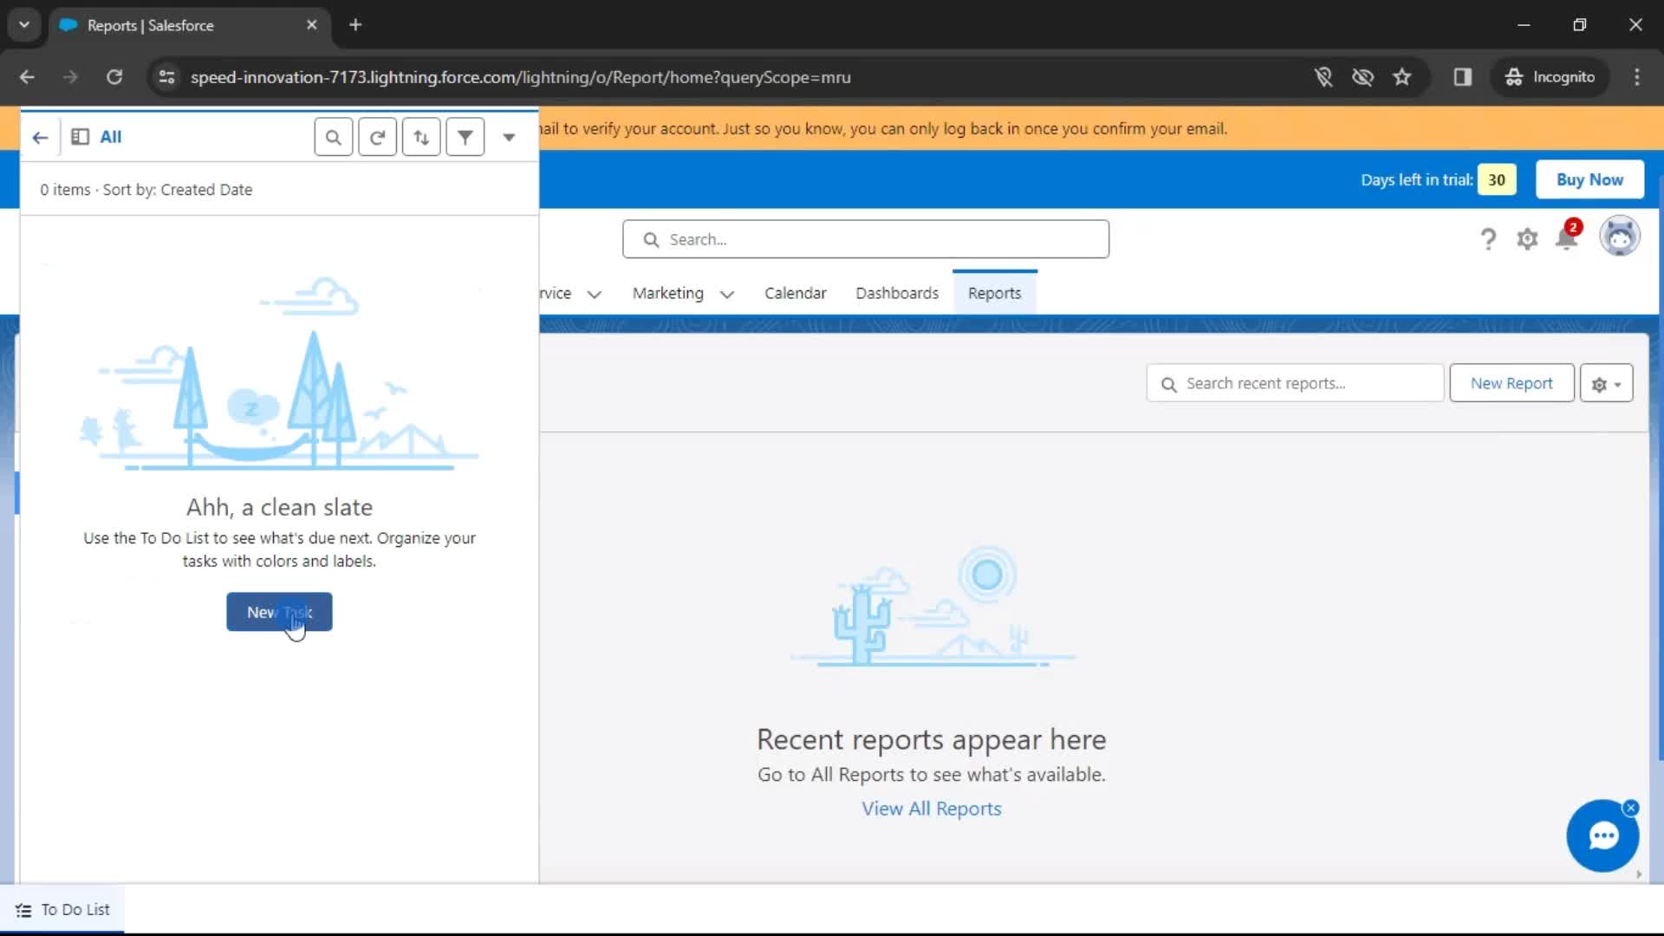Click the browser forward arrow
Viewport: 1664px width, 936px height.
pos(70,77)
